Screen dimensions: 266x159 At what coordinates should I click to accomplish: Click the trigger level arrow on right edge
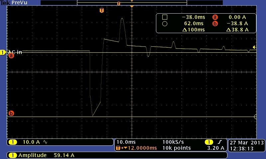[254, 47]
